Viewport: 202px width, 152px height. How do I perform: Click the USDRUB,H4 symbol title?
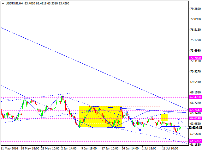click(14, 3)
